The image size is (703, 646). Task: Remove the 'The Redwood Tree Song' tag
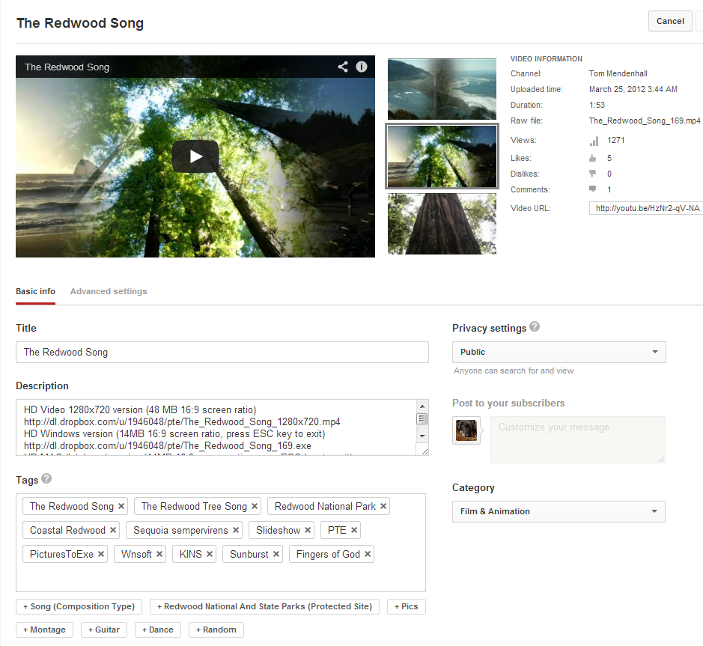point(255,506)
